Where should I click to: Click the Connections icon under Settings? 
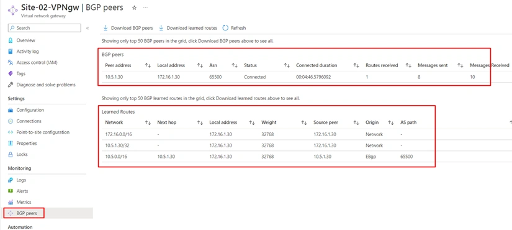(x=11, y=121)
